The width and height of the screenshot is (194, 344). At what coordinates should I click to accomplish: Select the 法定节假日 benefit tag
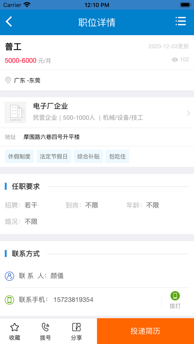[54, 157]
